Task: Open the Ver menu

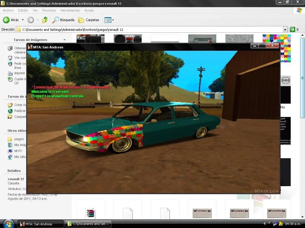Action: pos(35,10)
